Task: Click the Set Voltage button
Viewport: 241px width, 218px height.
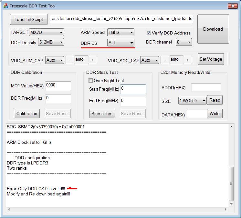Action: [211, 59]
